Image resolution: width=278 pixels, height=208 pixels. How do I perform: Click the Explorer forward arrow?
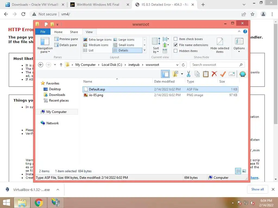tap(48, 65)
